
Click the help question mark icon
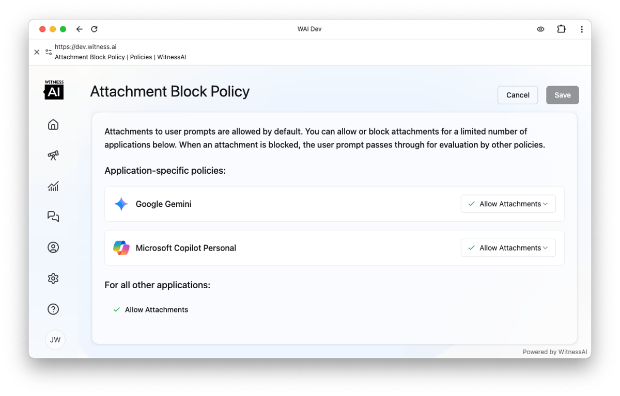(53, 309)
